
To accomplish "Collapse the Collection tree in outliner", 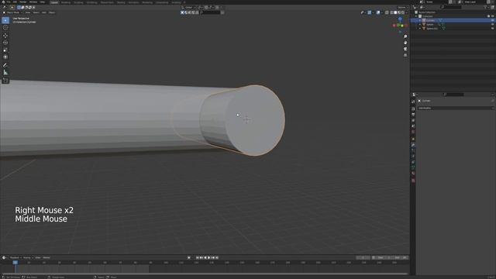I will [416, 16].
